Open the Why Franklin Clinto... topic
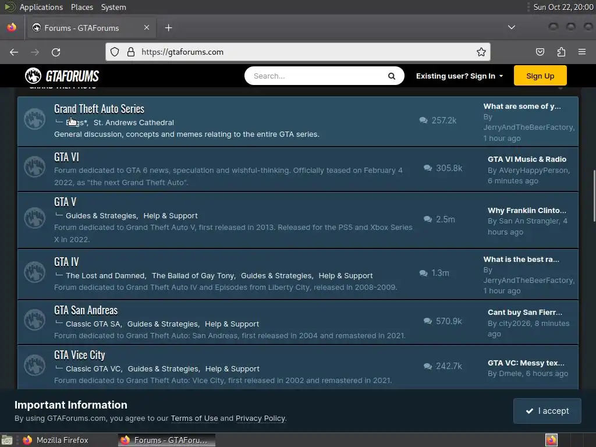 pyautogui.click(x=527, y=210)
